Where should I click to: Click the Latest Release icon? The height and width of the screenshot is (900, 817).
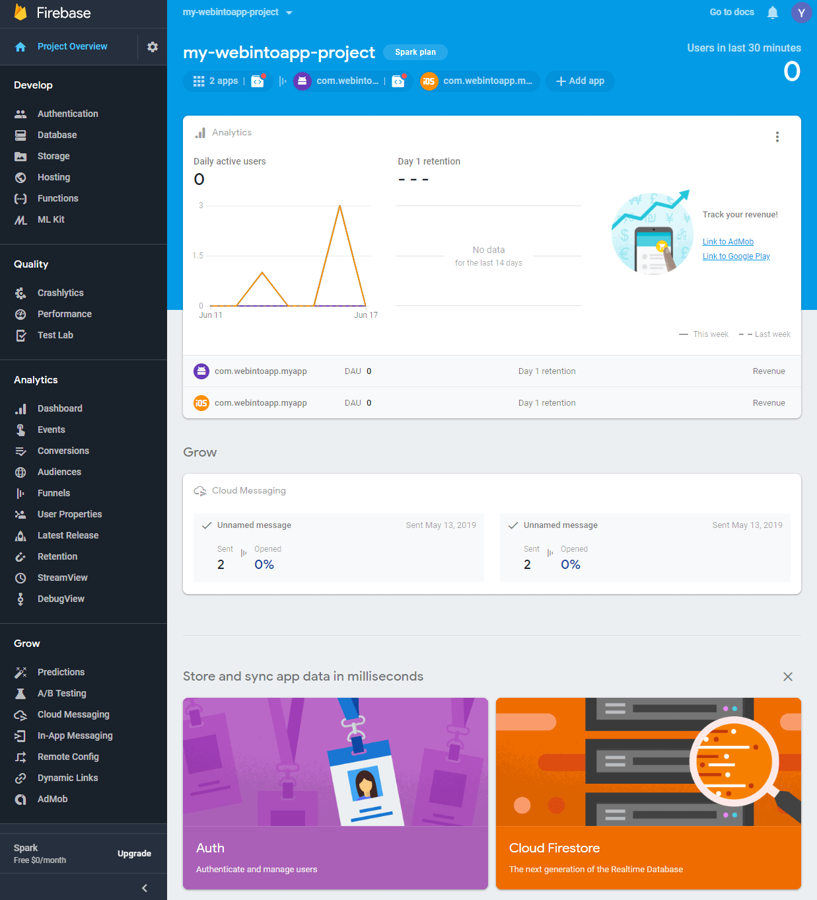[20, 535]
